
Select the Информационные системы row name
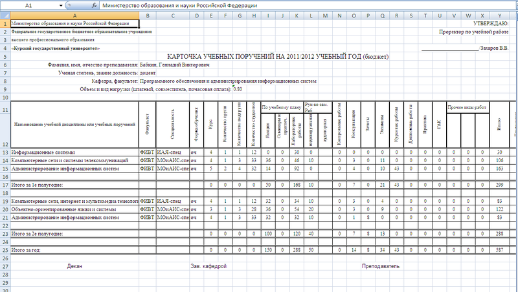tap(74, 152)
